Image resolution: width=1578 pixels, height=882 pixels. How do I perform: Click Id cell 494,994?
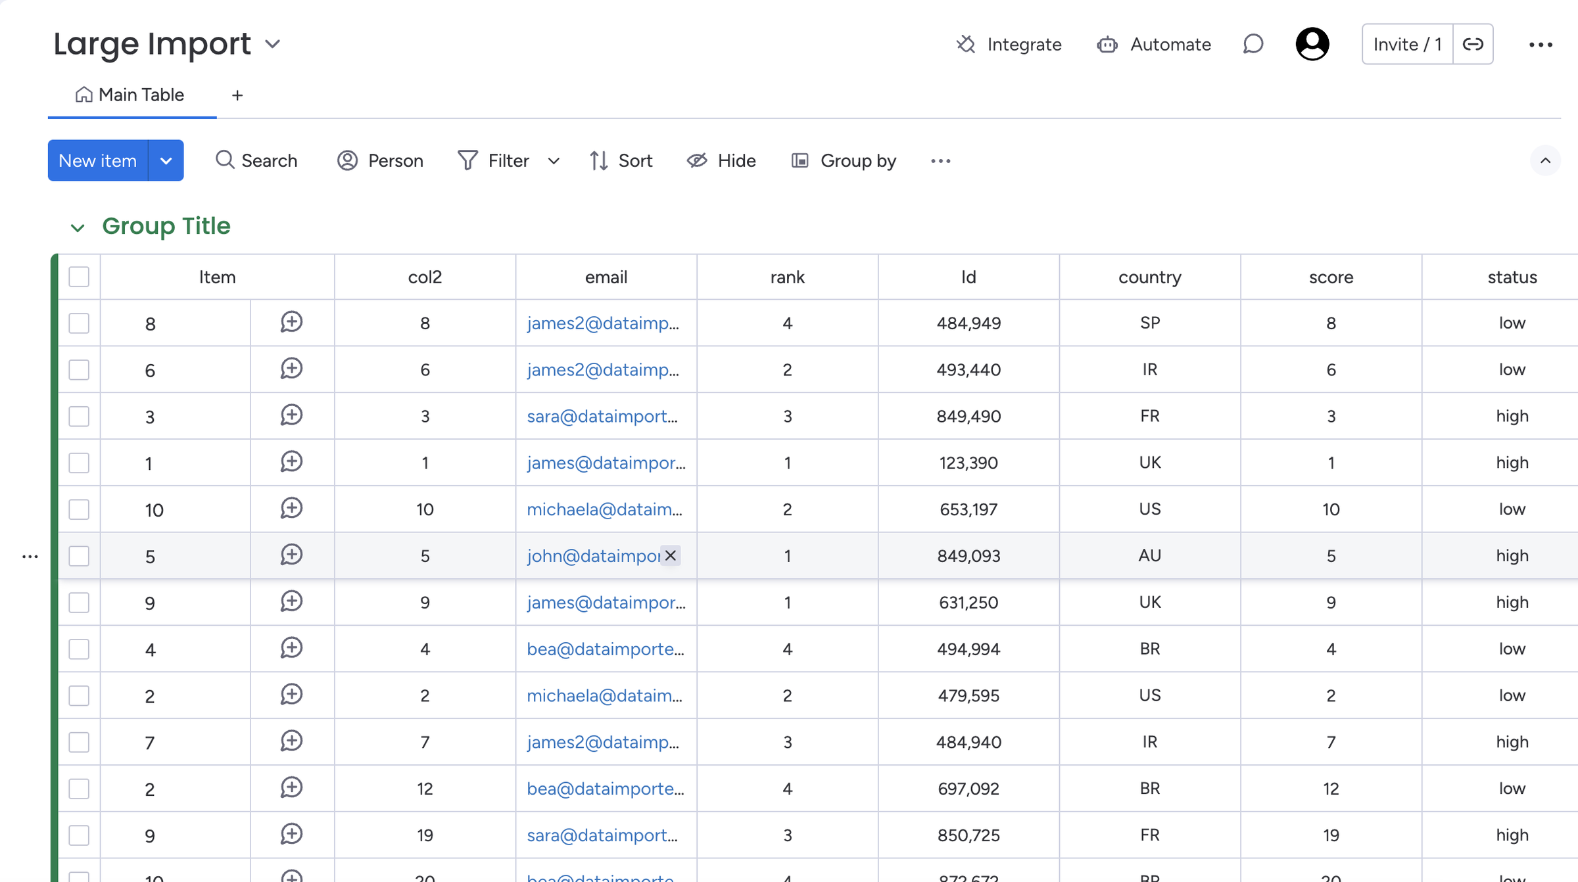coord(969,649)
